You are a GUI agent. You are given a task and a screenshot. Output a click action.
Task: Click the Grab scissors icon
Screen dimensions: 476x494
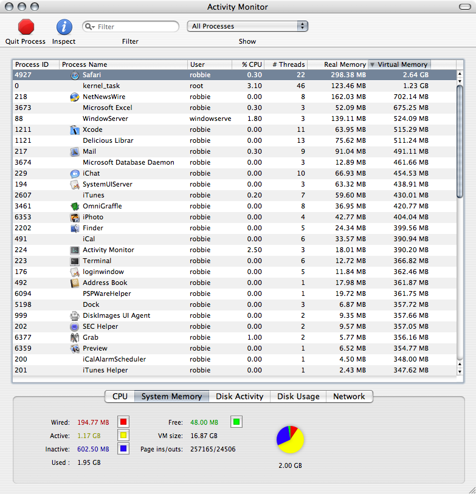coord(75,338)
